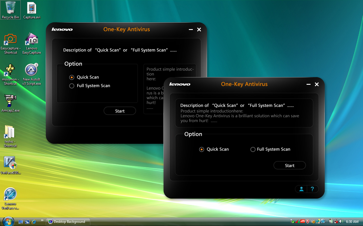
Task: Close the back One-Key Antivirus window
Action: [199, 29]
